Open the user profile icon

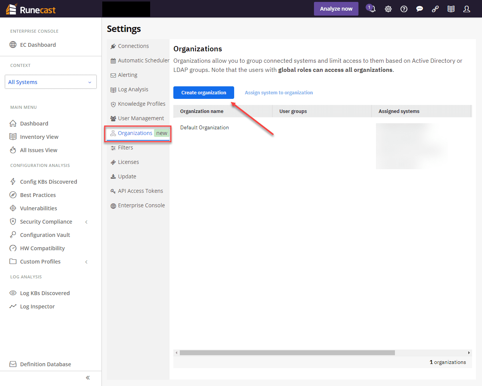click(x=467, y=9)
